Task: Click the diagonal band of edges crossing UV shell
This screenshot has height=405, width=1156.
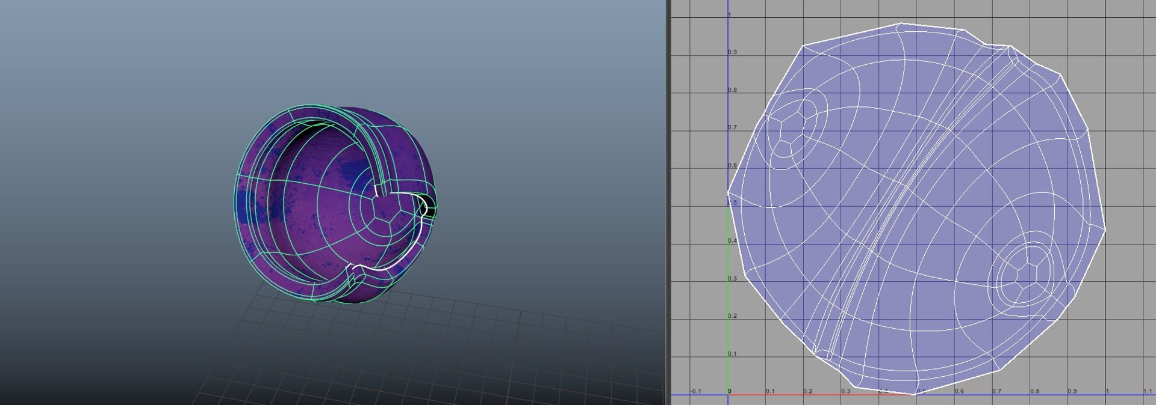Action: click(x=915, y=204)
